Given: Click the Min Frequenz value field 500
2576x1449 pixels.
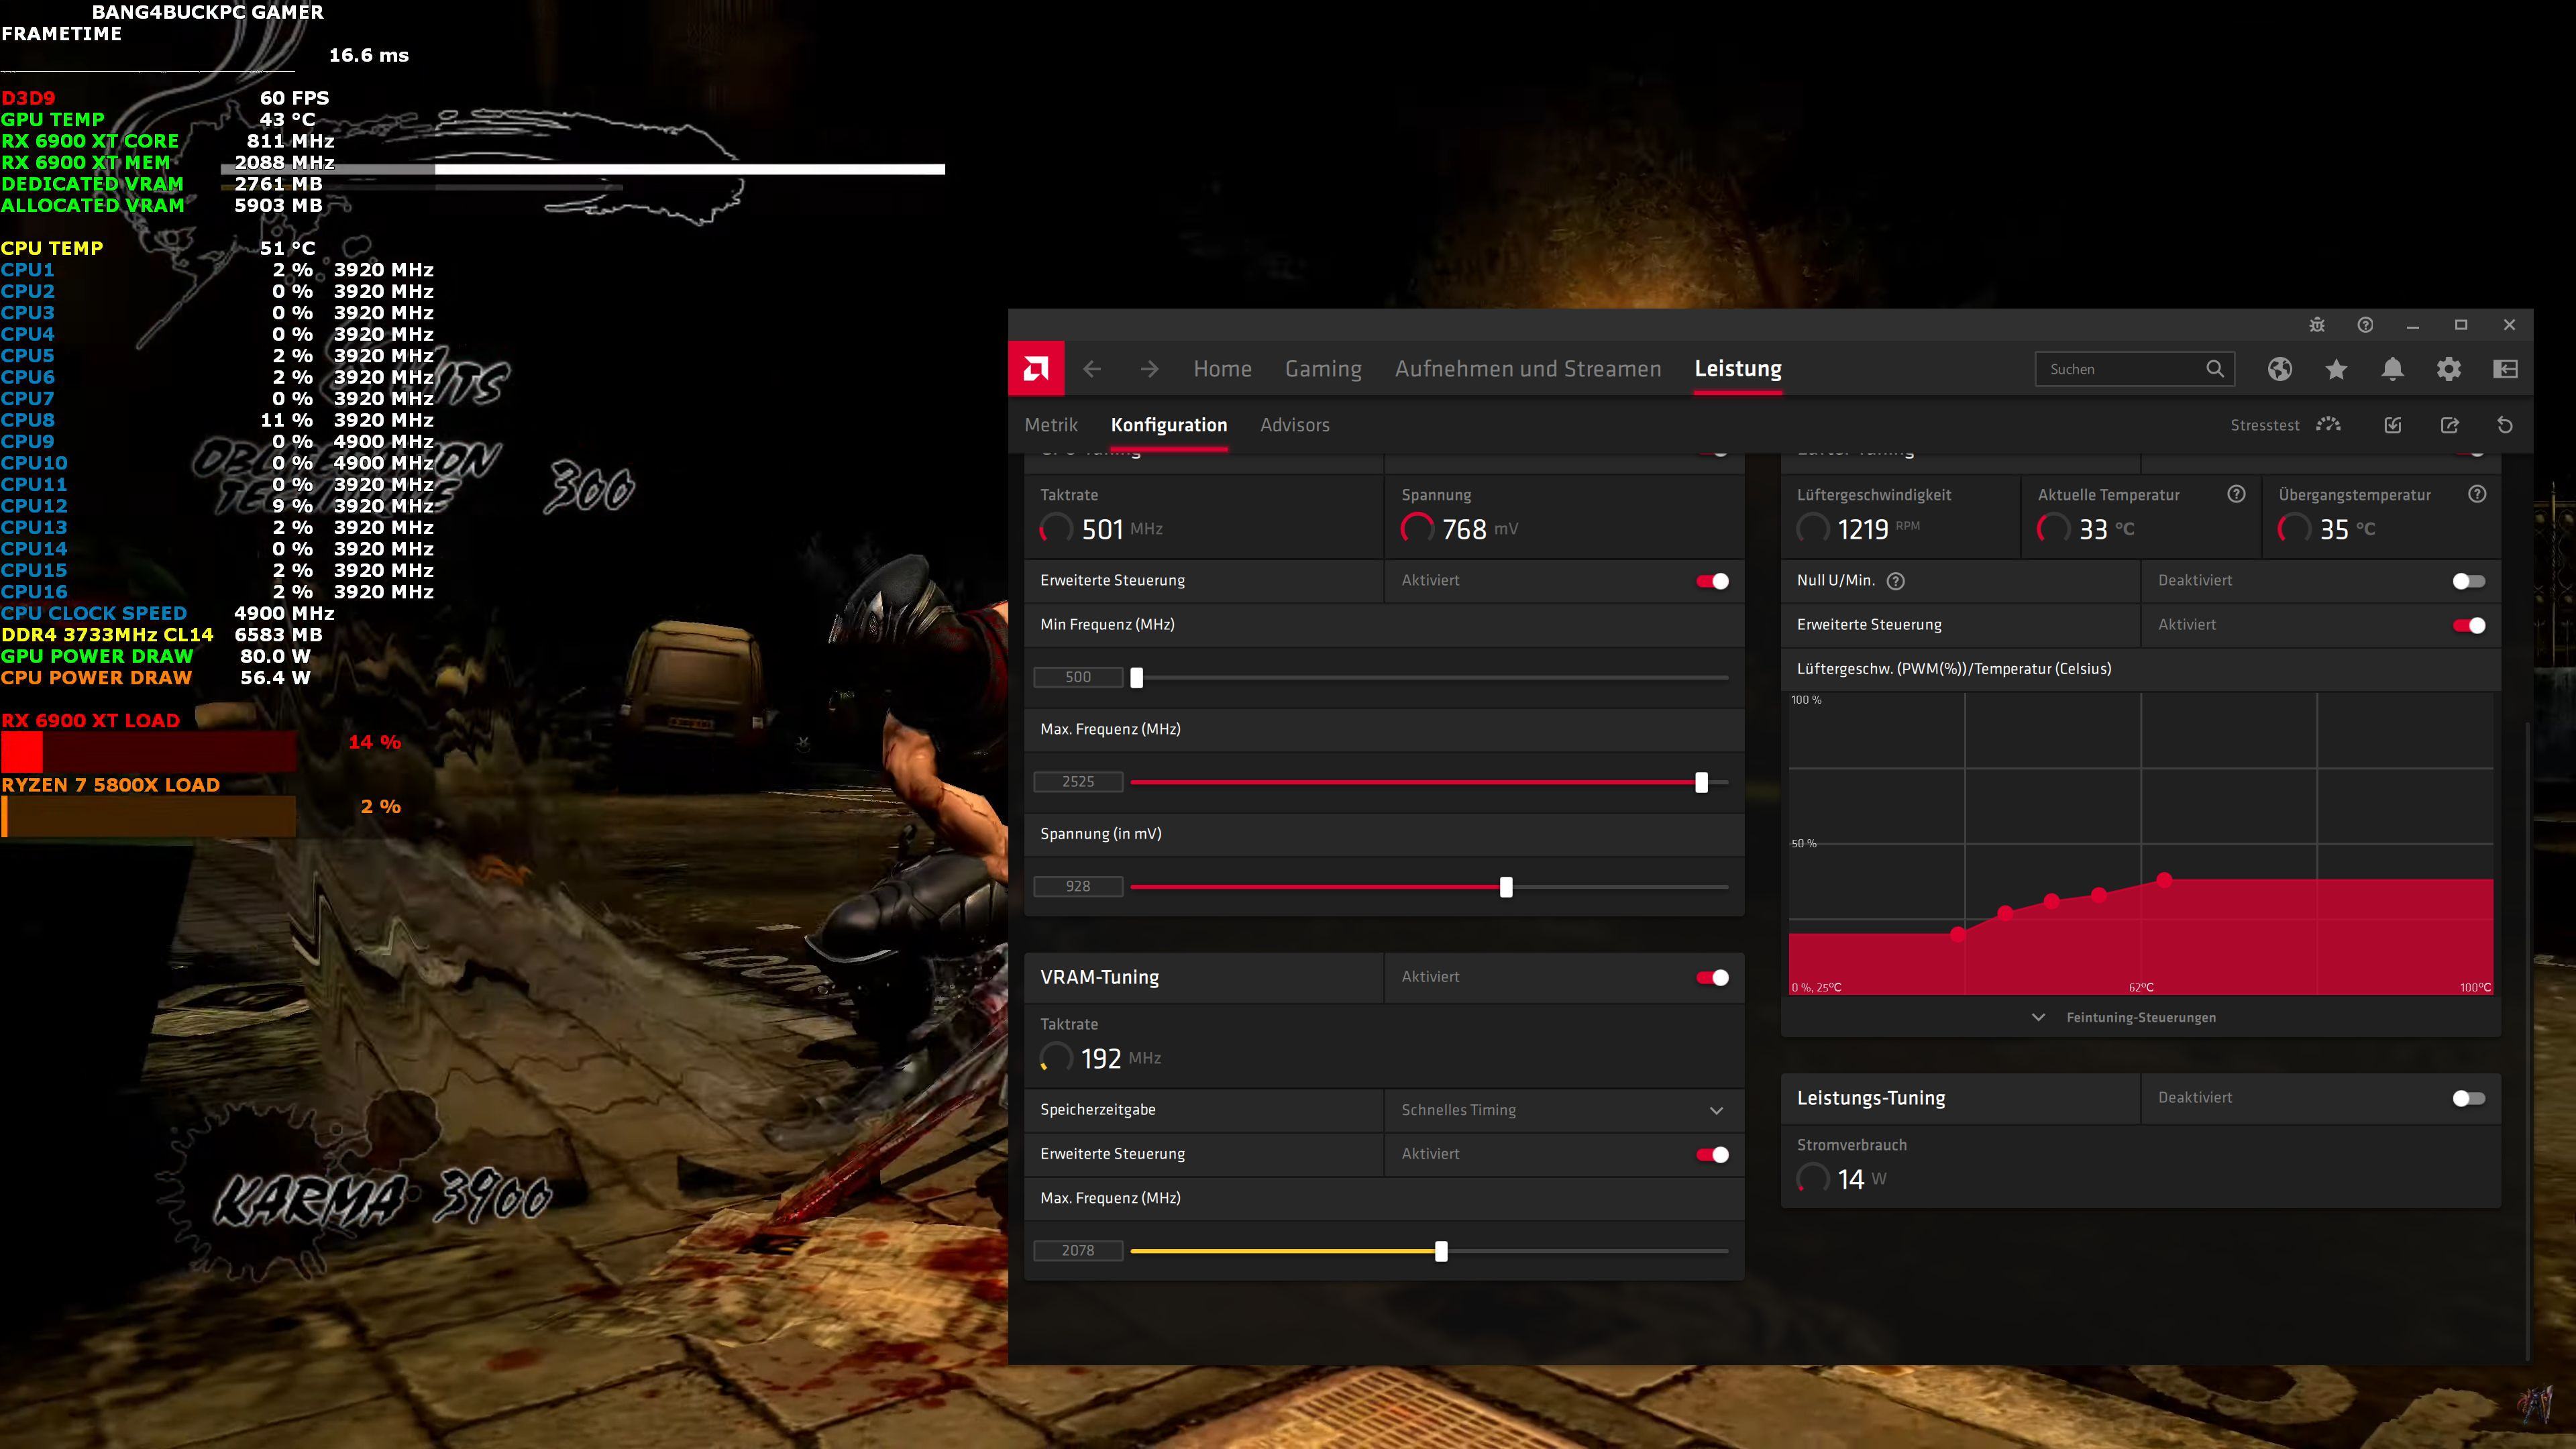Looking at the screenshot, I should coord(1078,677).
